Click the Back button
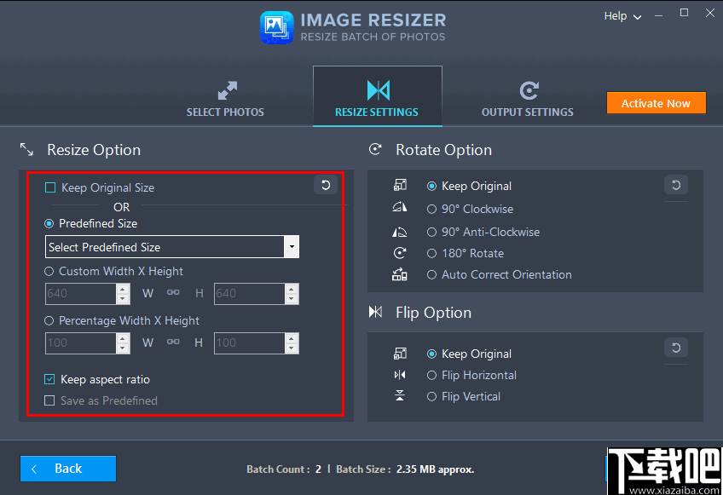The width and height of the screenshot is (723, 495). pyautogui.click(x=67, y=469)
